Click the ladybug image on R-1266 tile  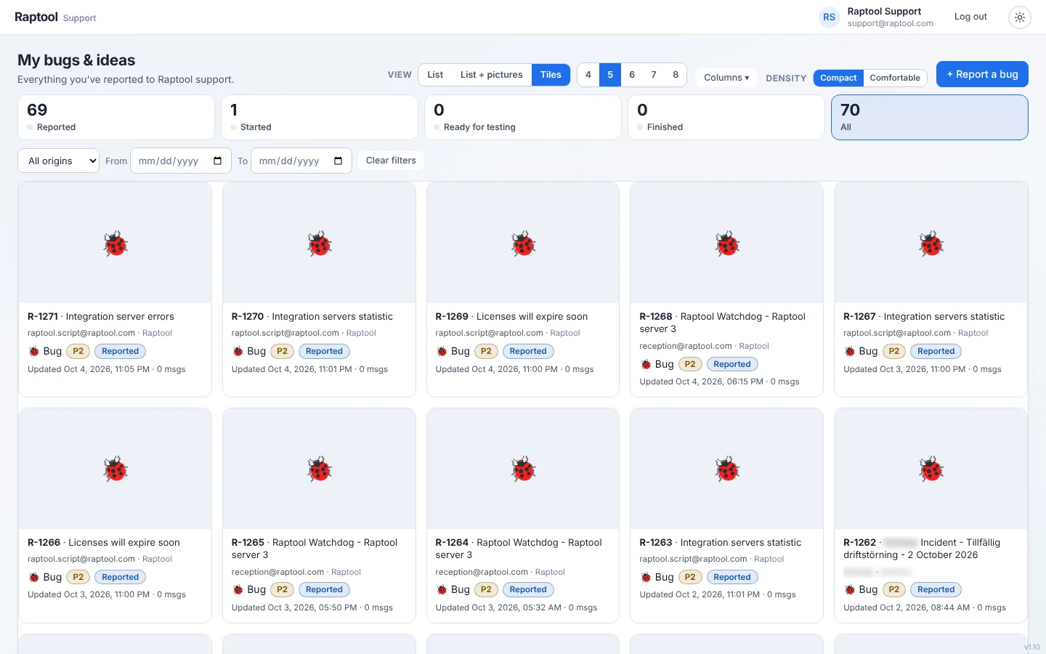pos(115,469)
